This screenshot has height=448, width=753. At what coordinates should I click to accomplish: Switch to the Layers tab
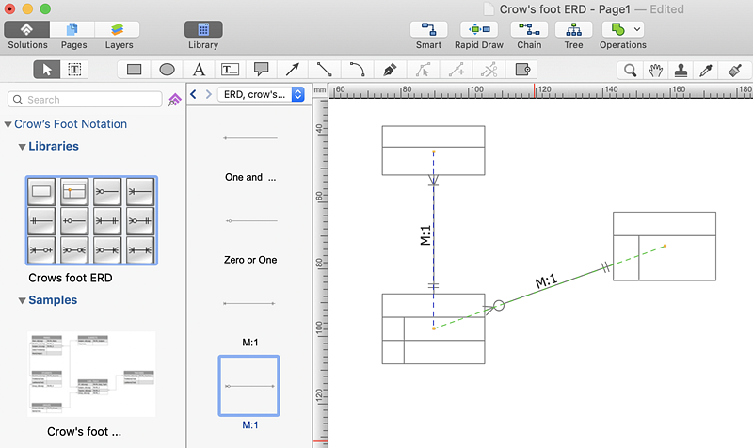(x=119, y=29)
